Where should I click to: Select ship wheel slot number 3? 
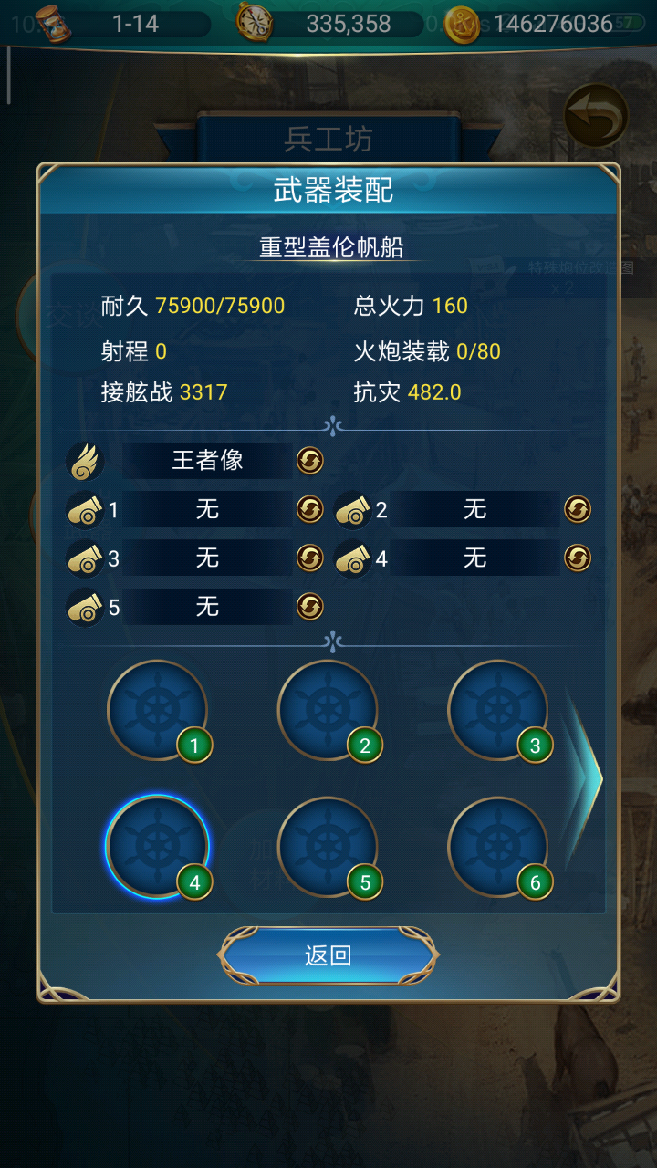point(498,710)
